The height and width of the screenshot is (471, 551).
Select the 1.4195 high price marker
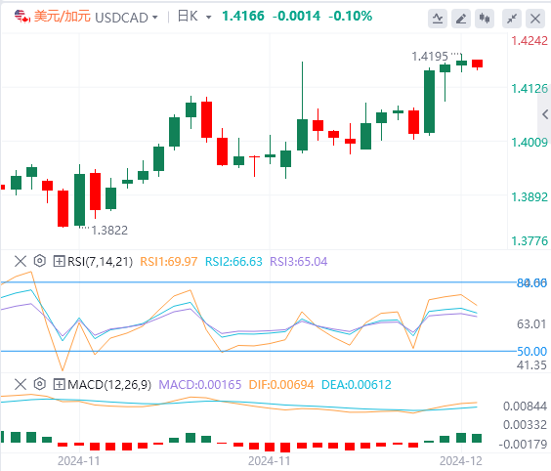click(x=430, y=57)
